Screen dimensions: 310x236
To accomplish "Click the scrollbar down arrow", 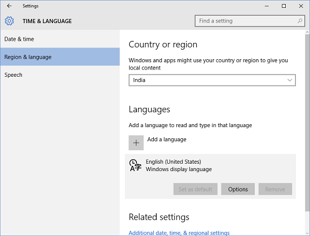I will coord(307,233).
